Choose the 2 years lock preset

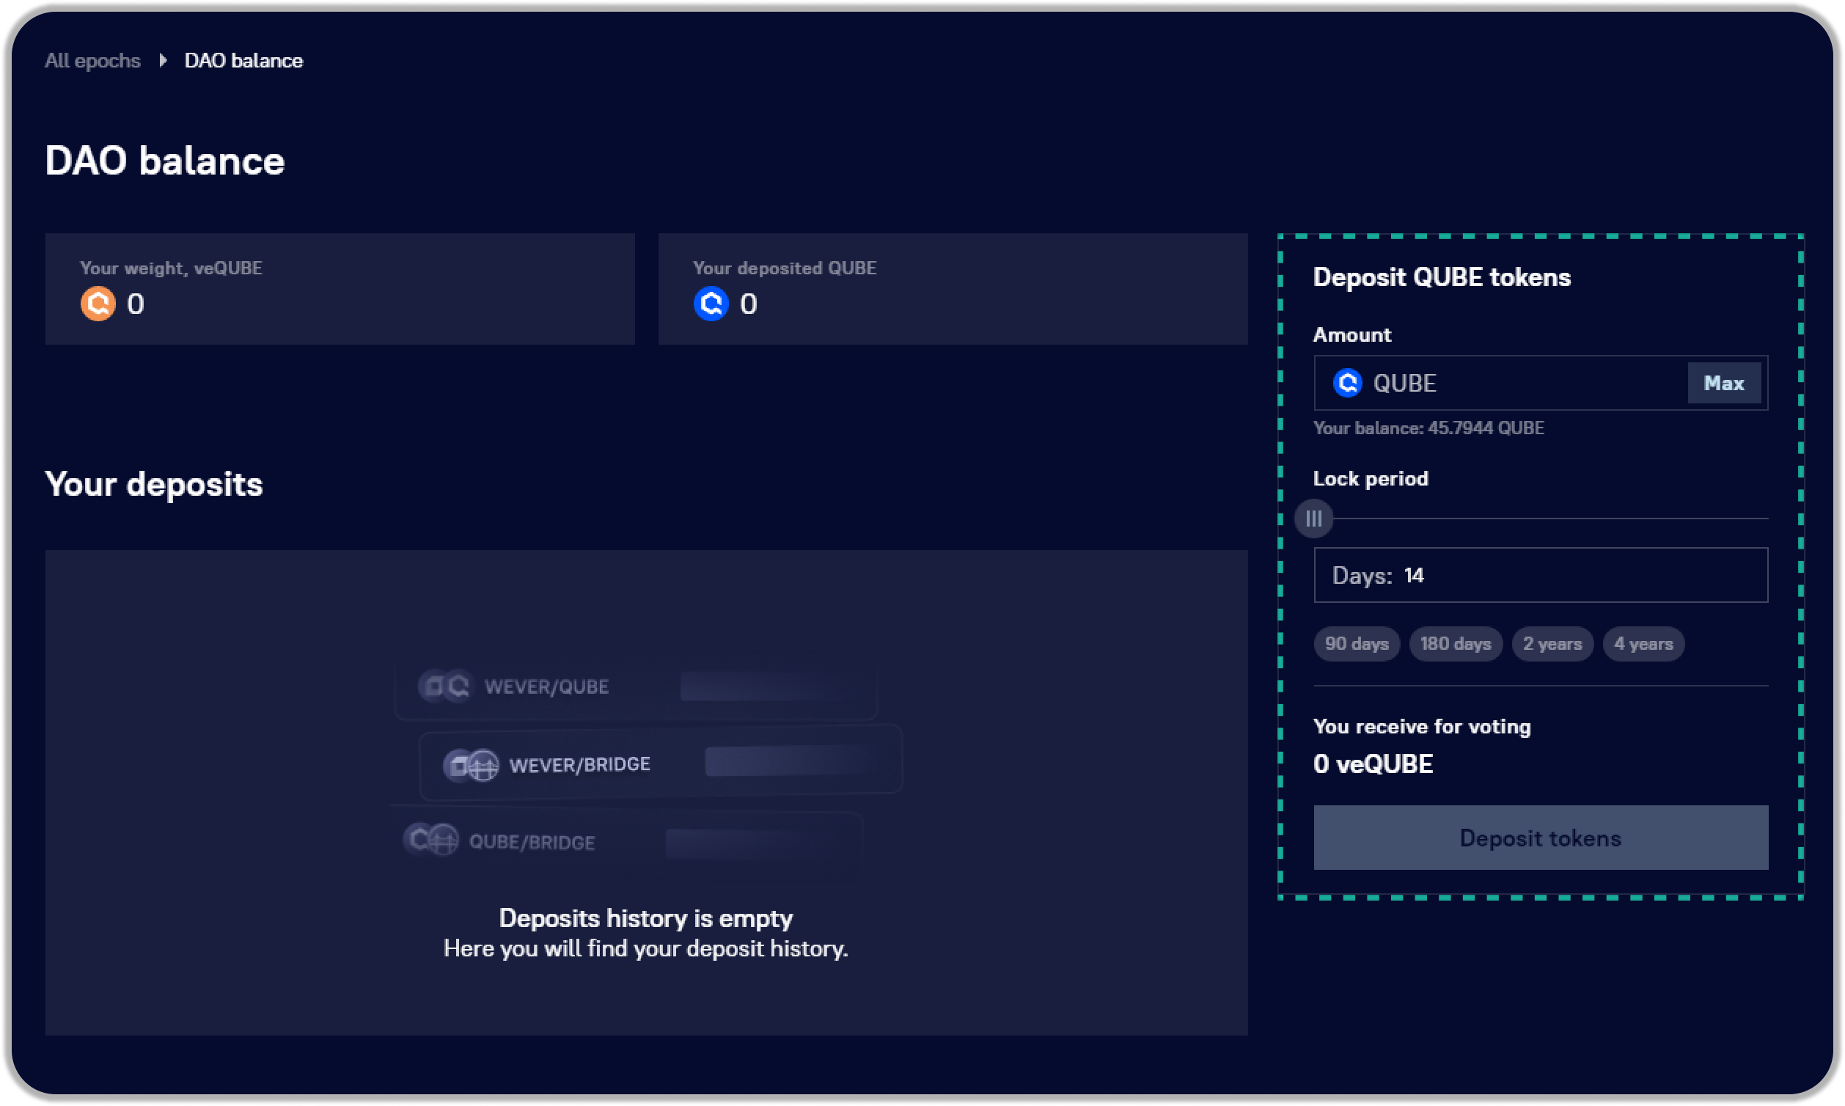pyautogui.click(x=1552, y=644)
